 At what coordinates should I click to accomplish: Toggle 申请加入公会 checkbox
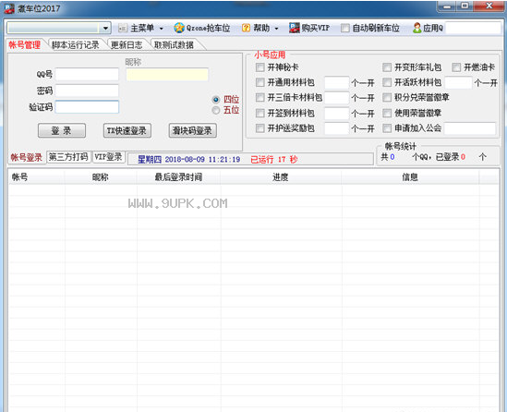[387, 128]
